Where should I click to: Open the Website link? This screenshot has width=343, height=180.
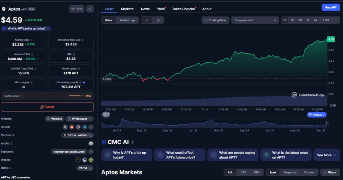(x=55, y=119)
